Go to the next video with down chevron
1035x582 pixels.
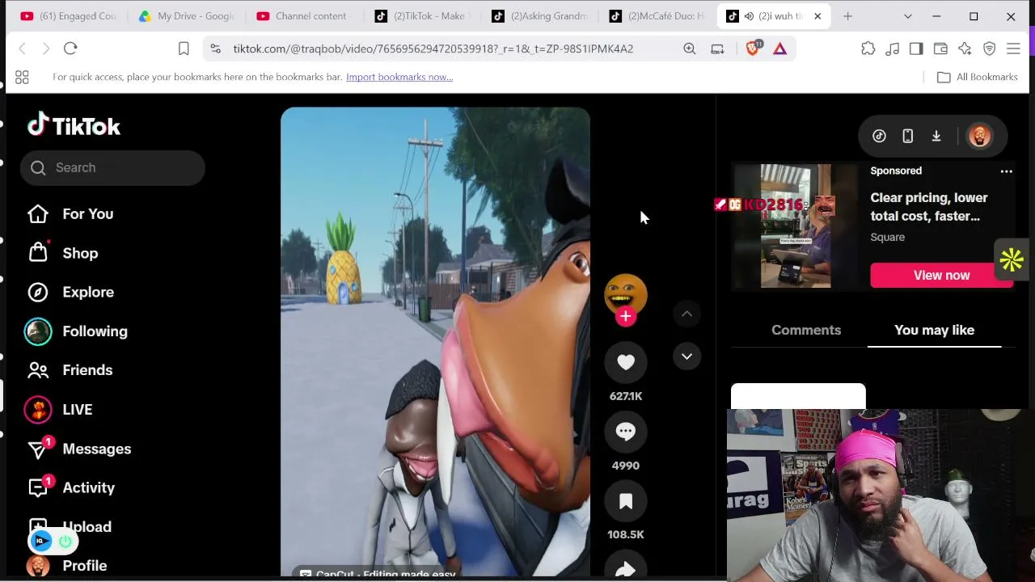tap(686, 356)
